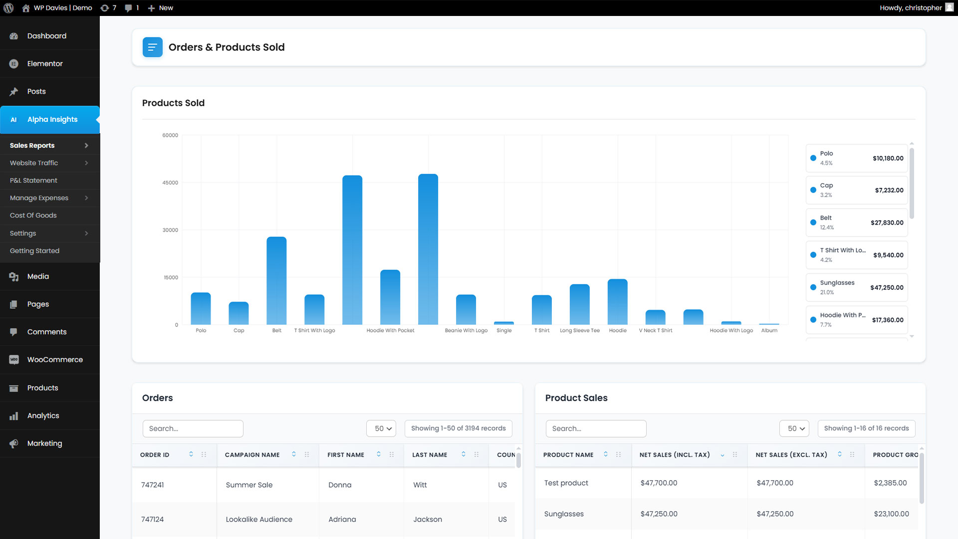Open WooCommerce from the sidebar icon
Screen dimensions: 958x539
14,360
